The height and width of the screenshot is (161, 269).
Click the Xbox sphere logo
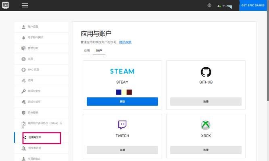pyautogui.click(x=206, y=125)
